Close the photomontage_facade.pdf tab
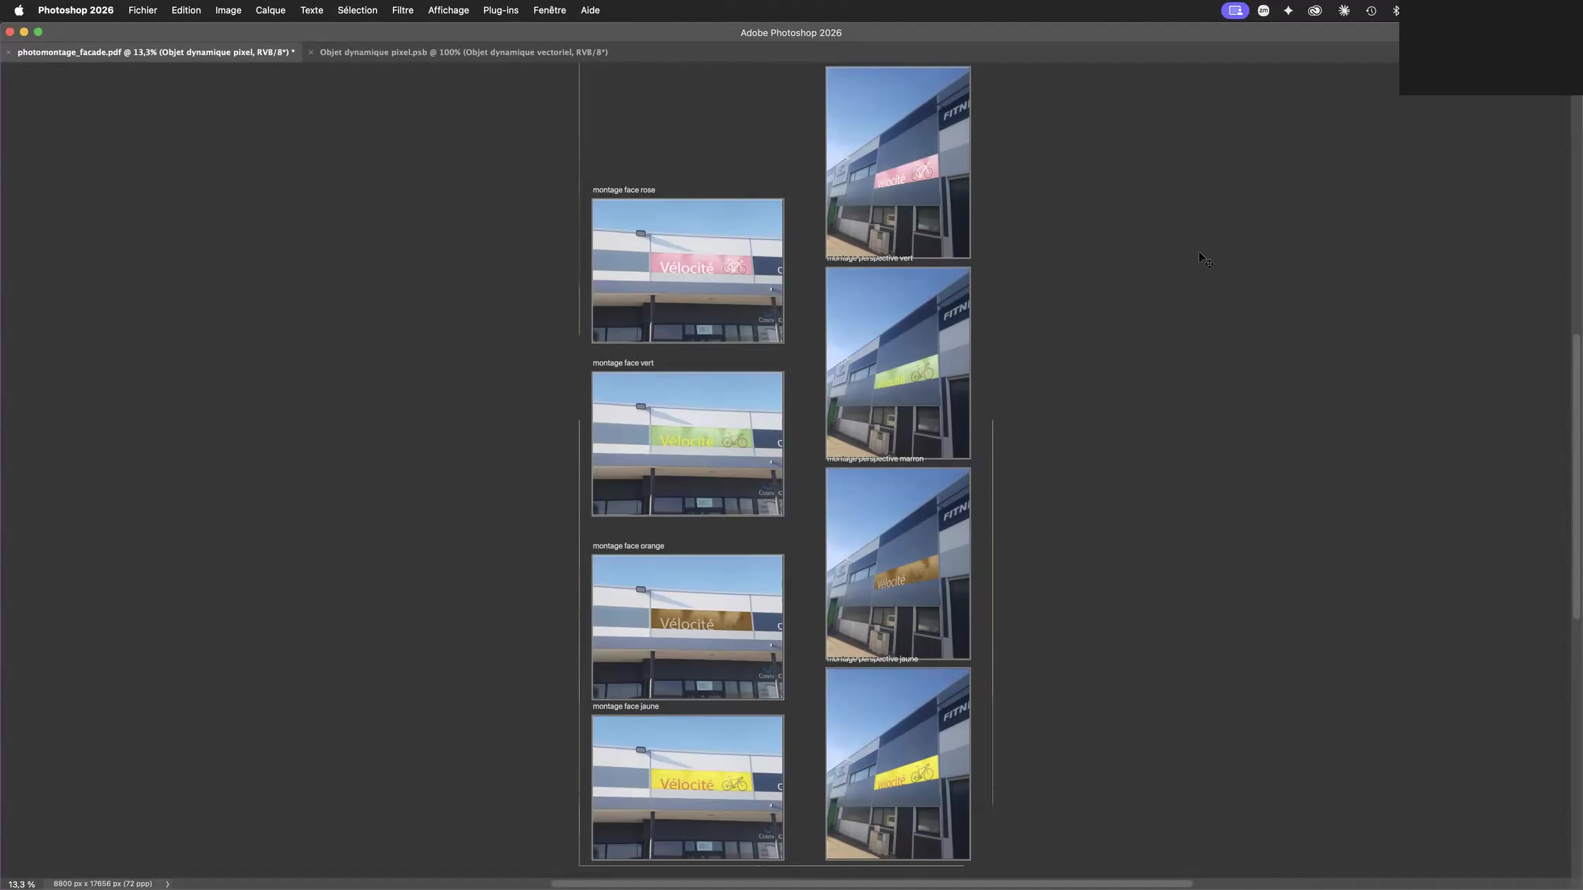The height and width of the screenshot is (890, 1583). pyautogui.click(x=8, y=52)
